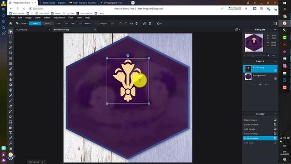Open the Image menu
Screen dimensions: 291x164
pyautogui.click(x=28, y=18)
